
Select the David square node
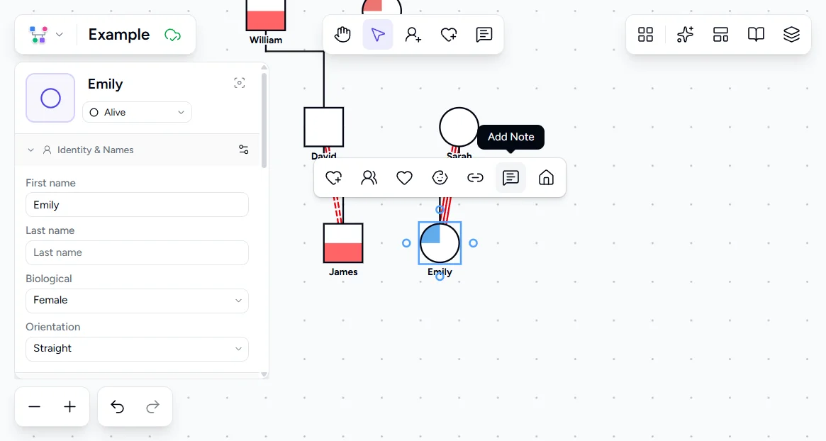coord(323,127)
